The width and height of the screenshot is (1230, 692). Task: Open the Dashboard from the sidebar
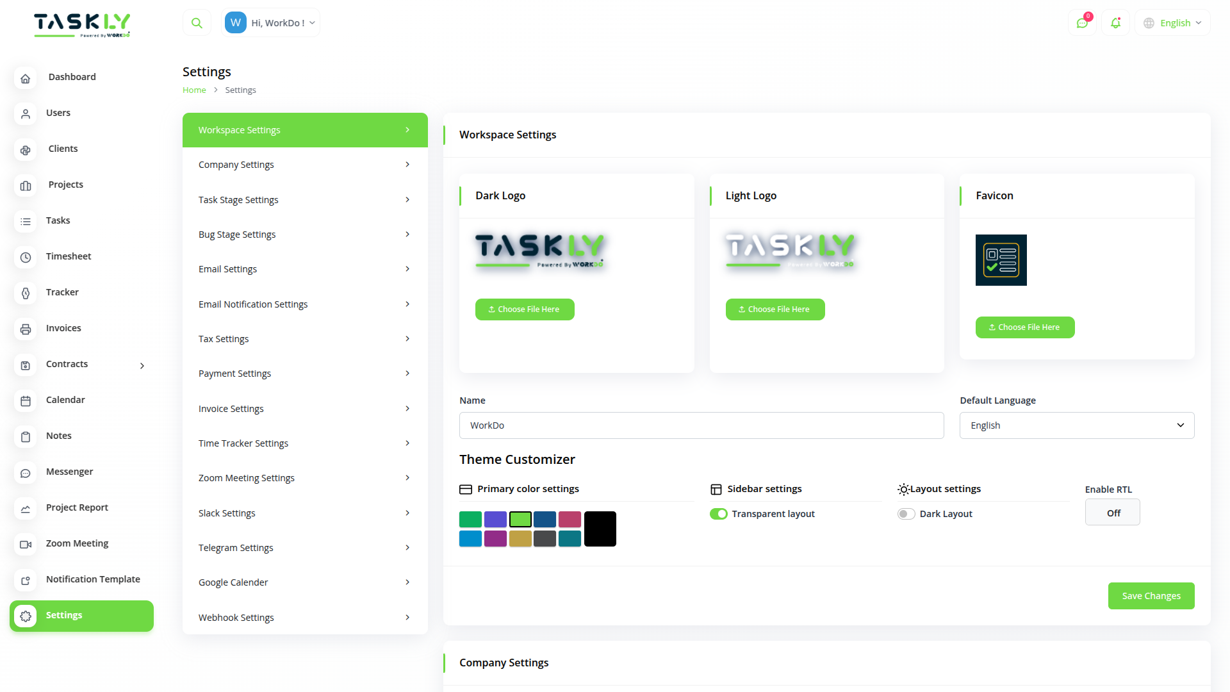click(72, 76)
